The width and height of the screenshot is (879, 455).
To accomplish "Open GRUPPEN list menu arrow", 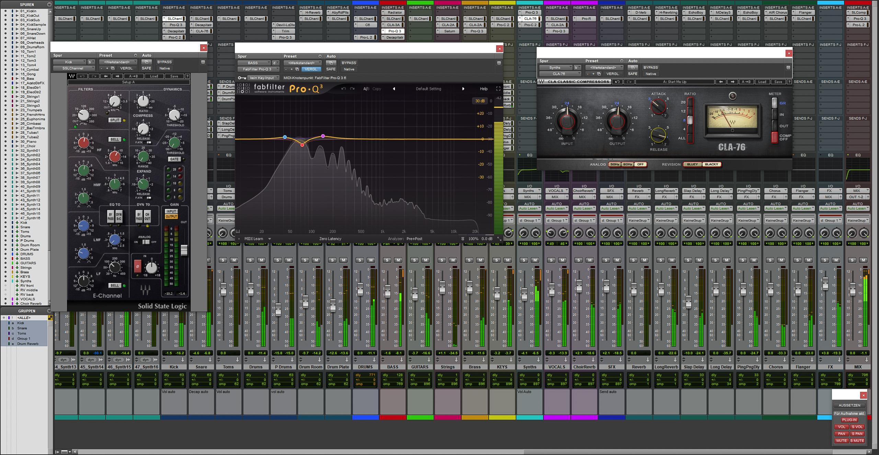I will 49,311.
